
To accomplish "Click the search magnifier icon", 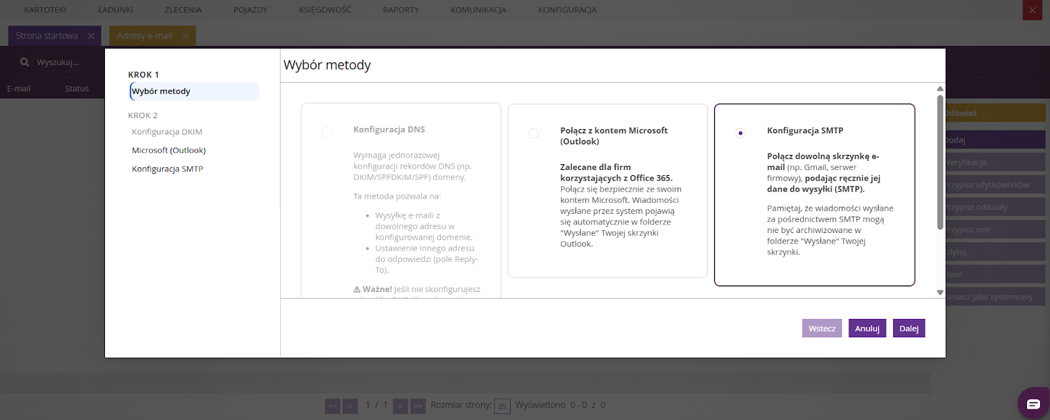I will coord(24,62).
